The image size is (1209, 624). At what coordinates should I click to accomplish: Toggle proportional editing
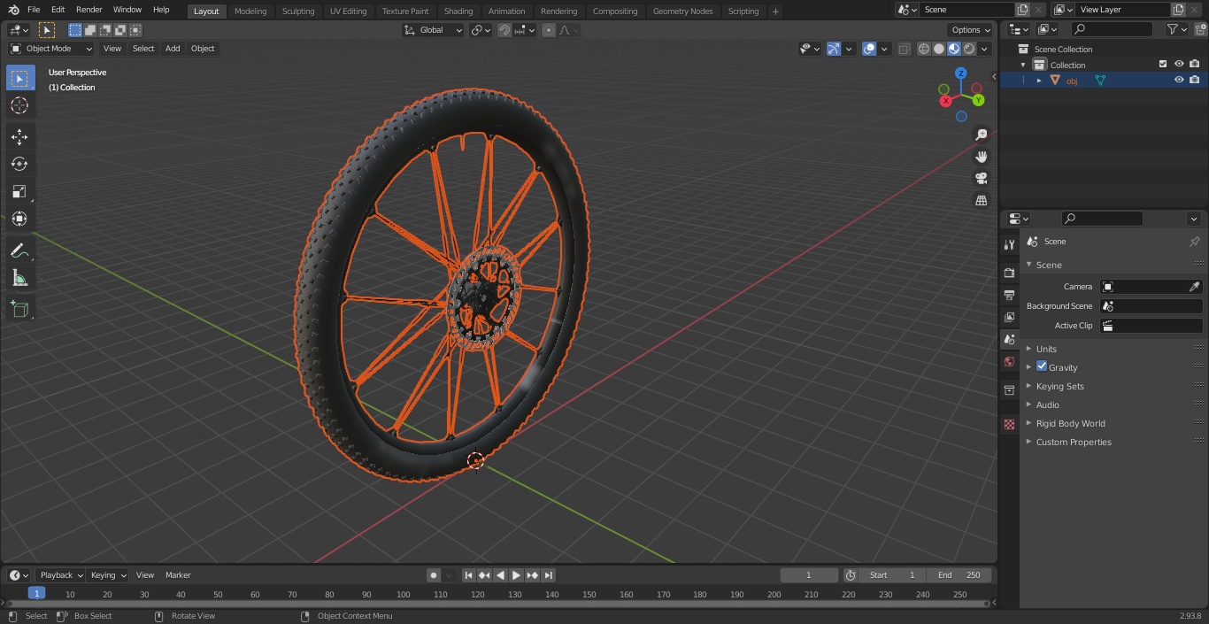tap(549, 30)
